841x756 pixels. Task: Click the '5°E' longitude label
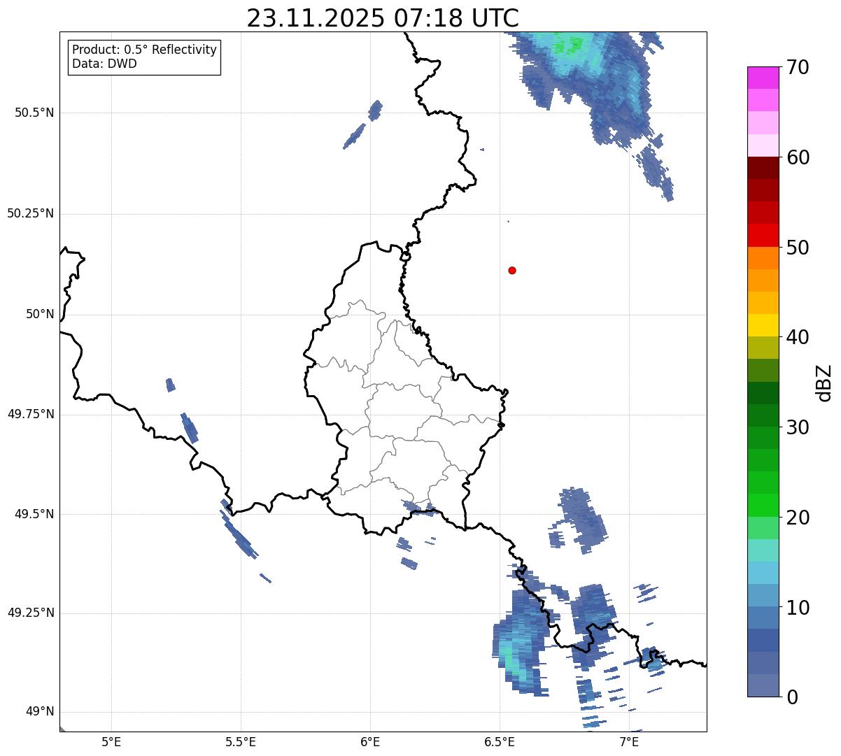111,741
